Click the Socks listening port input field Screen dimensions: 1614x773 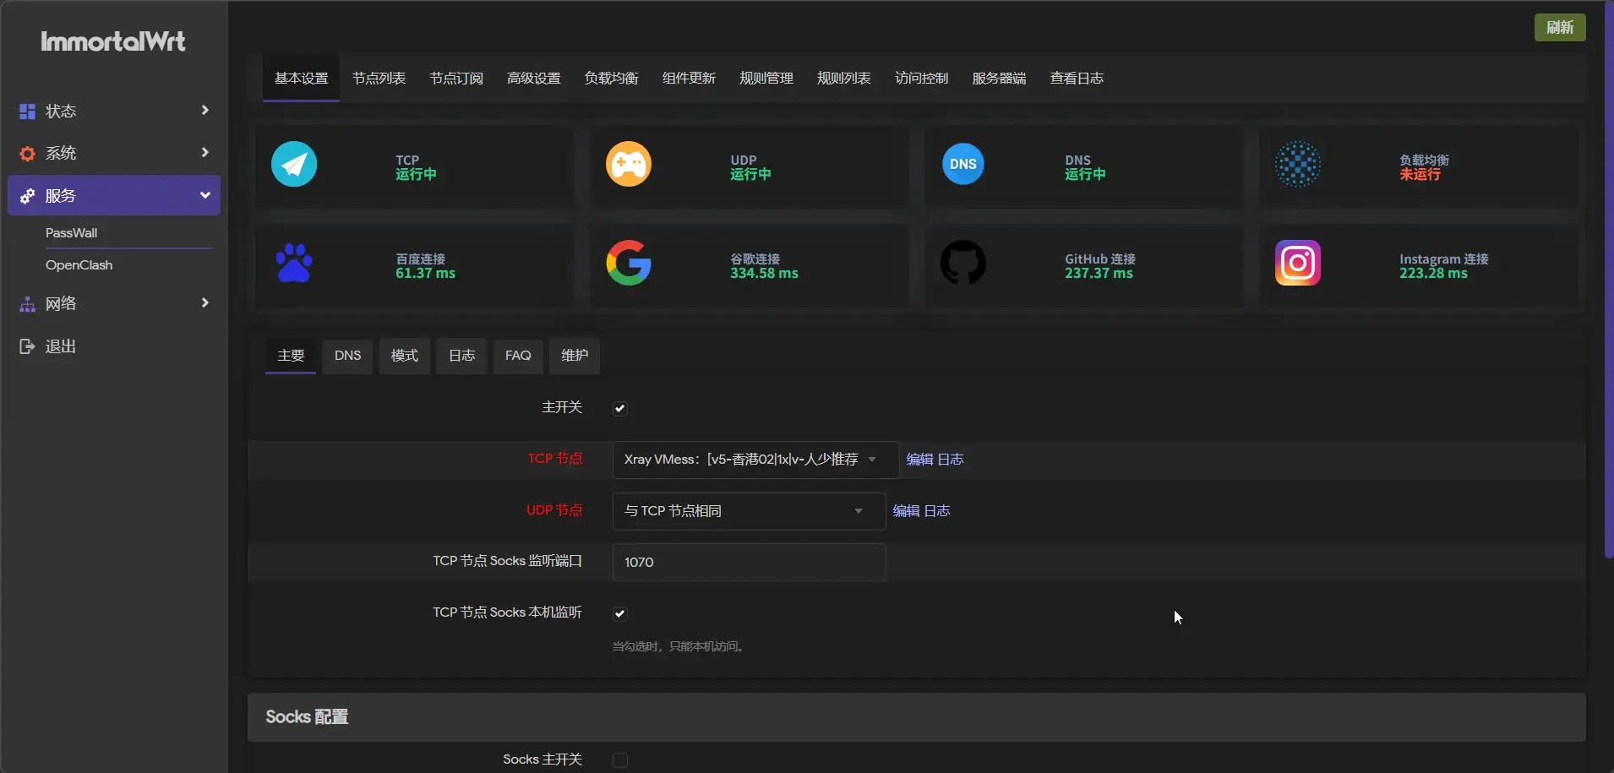(x=749, y=563)
